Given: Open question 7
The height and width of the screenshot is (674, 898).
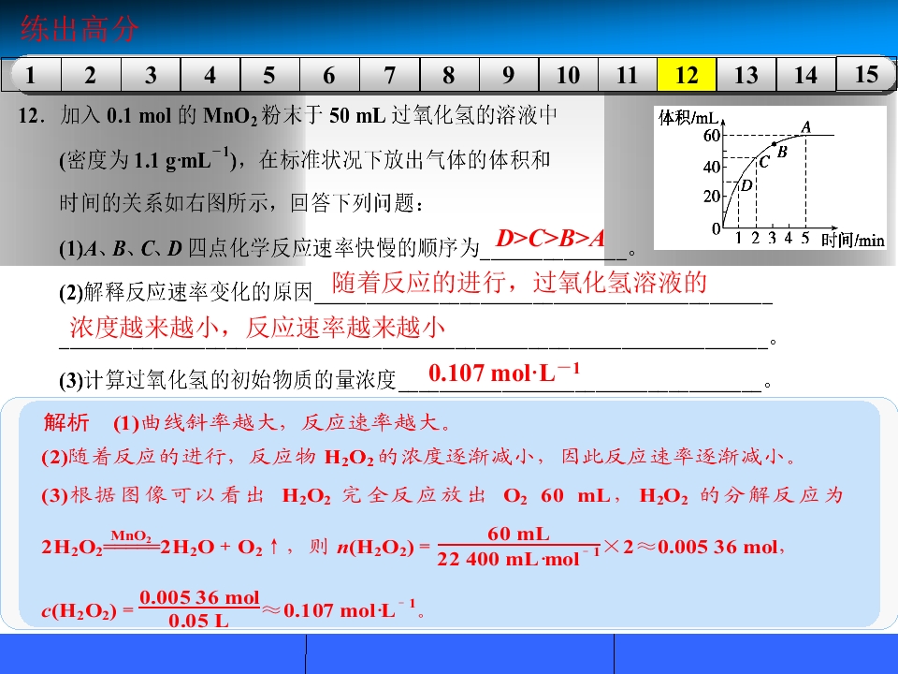Looking at the screenshot, I should (x=389, y=75).
